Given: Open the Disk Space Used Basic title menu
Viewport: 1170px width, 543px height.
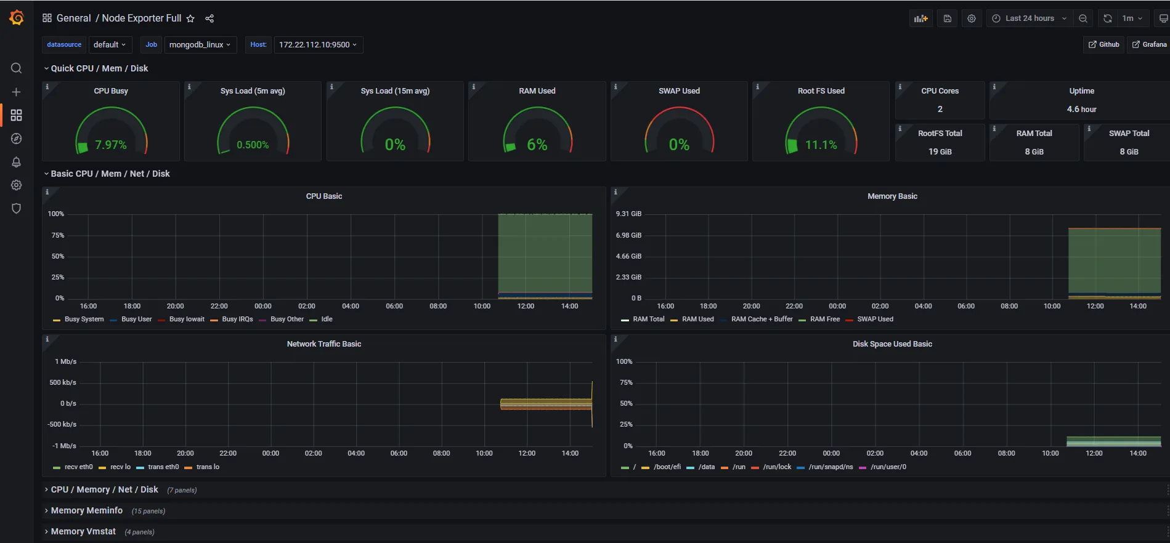Looking at the screenshot, I should point(892,344).
